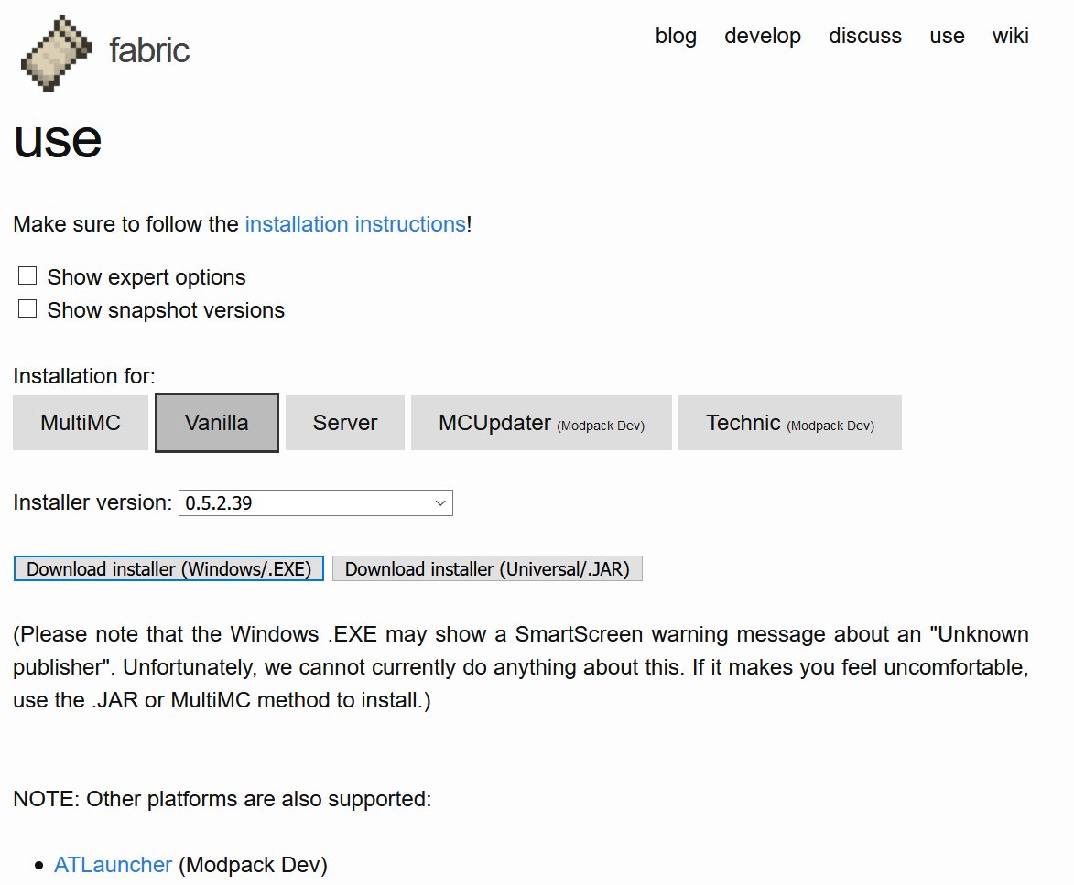Image resolution: width=1074 pixels, height=885 pixels.
Task: Enable Show snapshot versions checkbox
Action: [27, 309]
